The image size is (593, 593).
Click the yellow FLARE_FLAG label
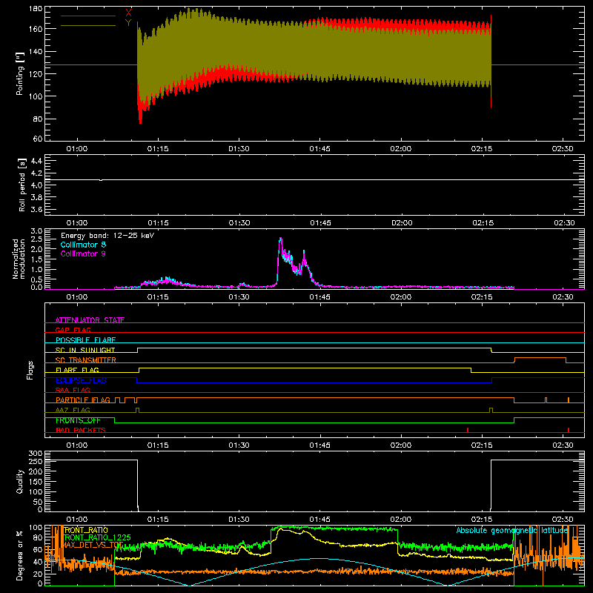pos(77,370)
